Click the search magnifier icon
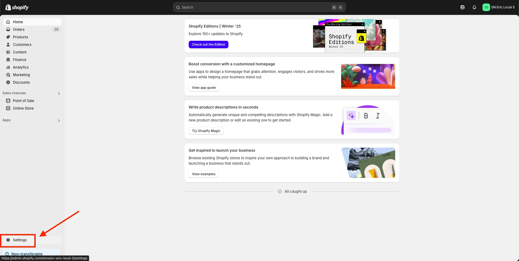 178,8
